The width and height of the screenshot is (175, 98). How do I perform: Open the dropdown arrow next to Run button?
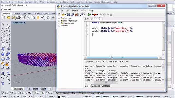point(92,14)
